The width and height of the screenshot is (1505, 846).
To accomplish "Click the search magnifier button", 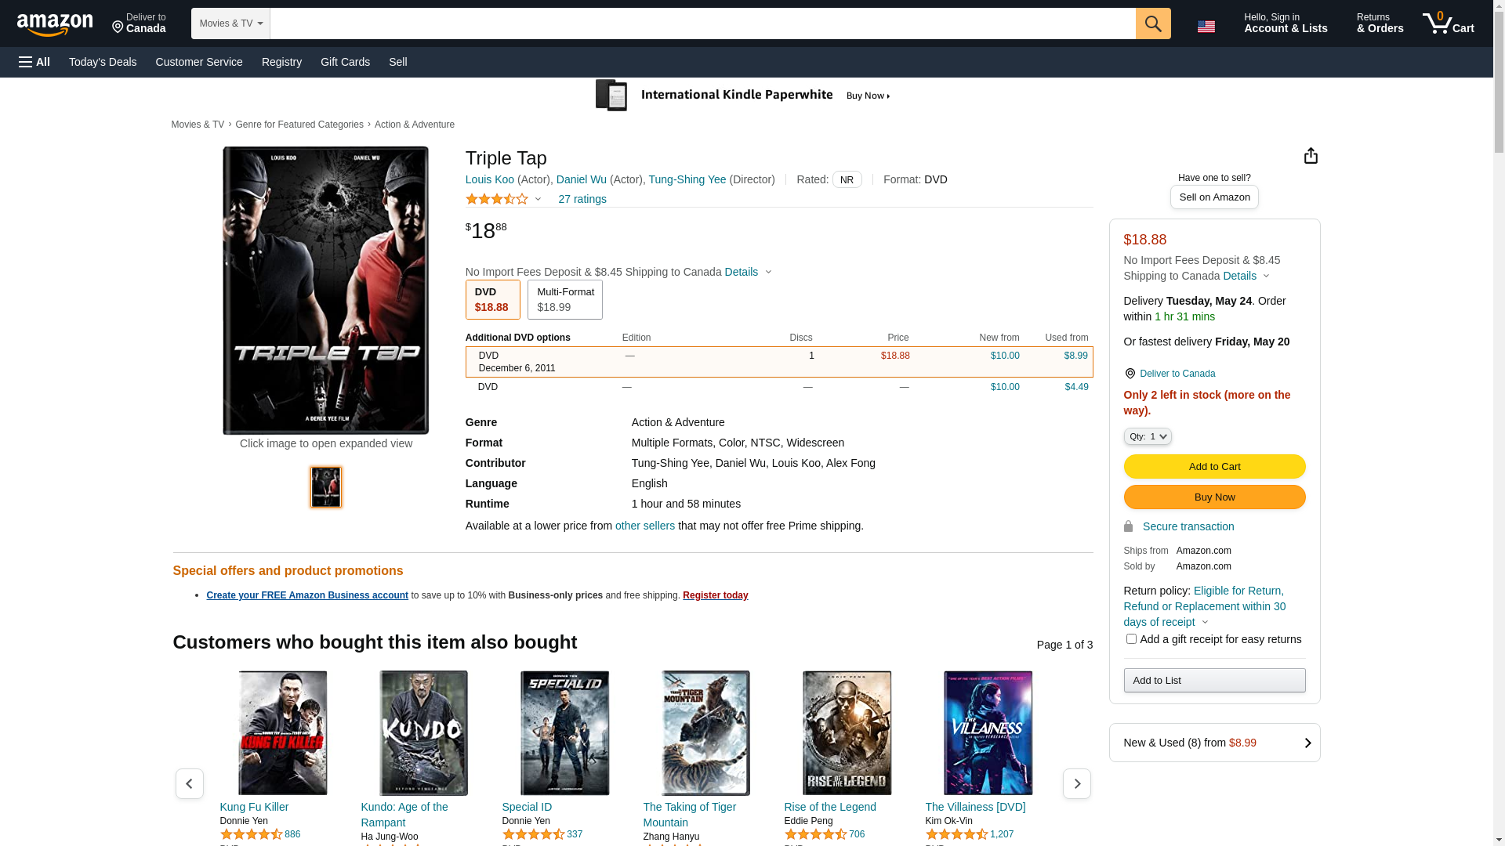I will click(1152, 23).
